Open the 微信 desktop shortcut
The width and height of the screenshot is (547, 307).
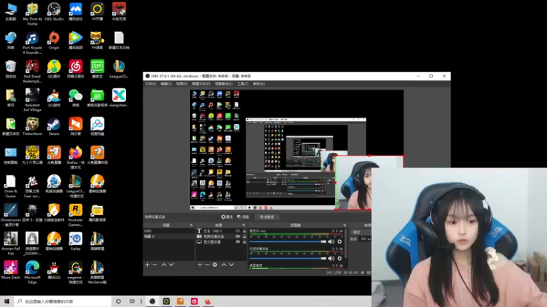click(x=76, y=98)
